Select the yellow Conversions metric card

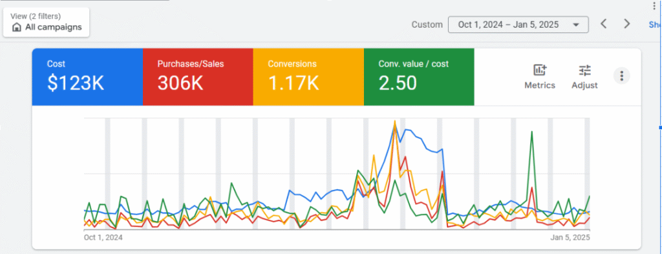coord(308,77)
